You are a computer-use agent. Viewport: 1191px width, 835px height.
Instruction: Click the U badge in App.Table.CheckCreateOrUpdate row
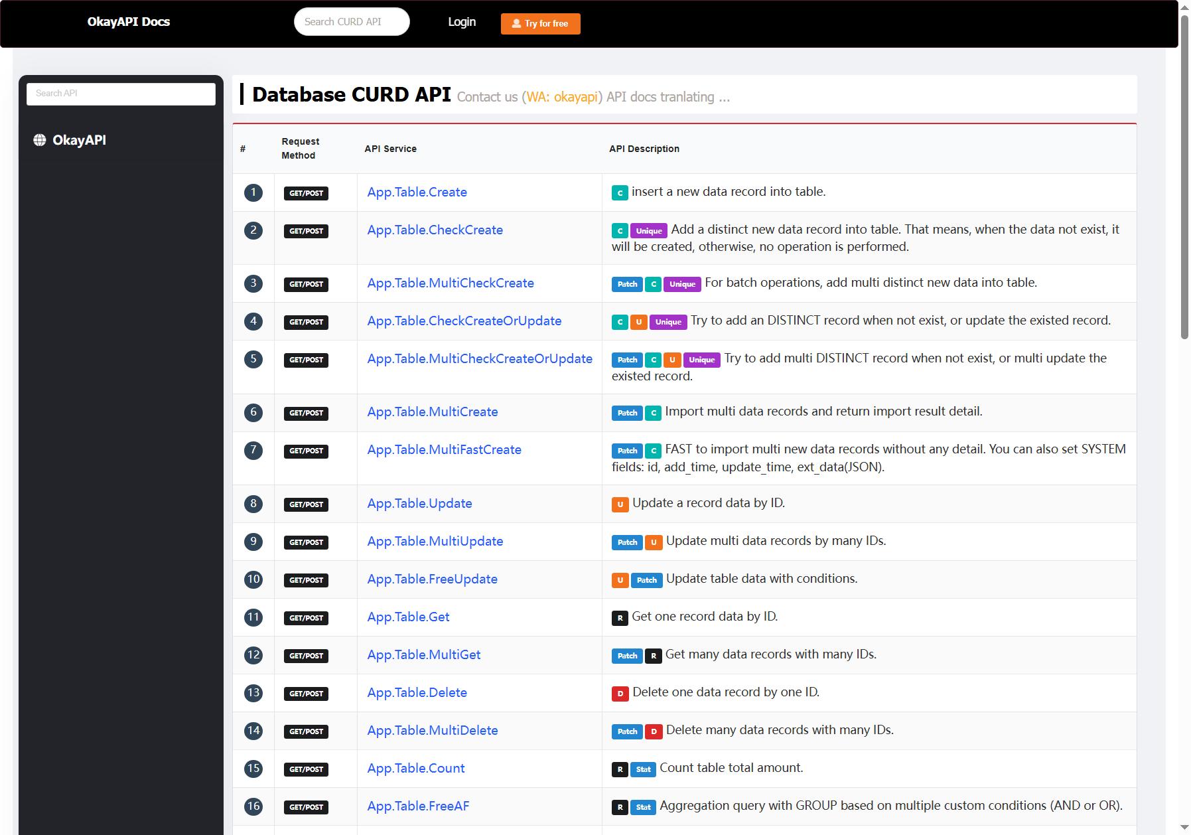pos(639,322)
